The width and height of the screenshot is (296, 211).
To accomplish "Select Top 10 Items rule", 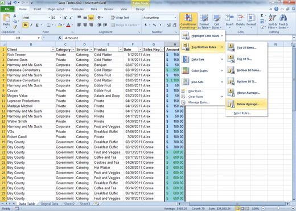I will [x=246, y=48].
